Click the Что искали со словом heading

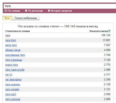coord(58,26)
